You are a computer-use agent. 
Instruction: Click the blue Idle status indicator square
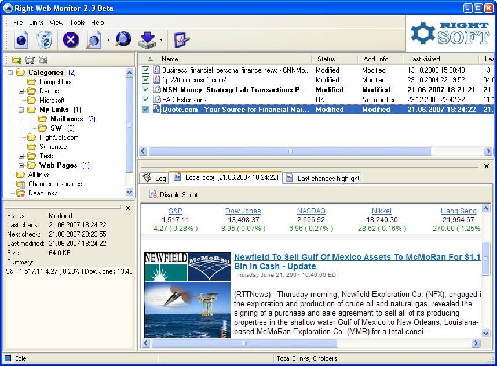[8, 358]
